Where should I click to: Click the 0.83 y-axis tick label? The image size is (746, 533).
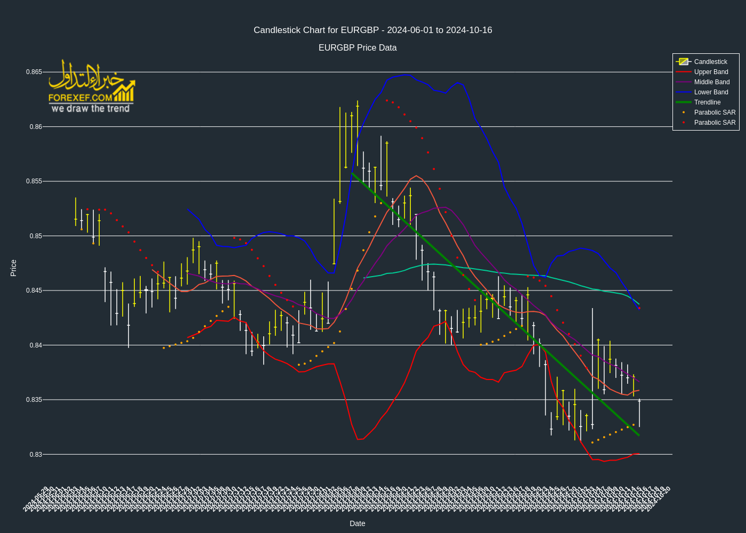pos(36,455)
